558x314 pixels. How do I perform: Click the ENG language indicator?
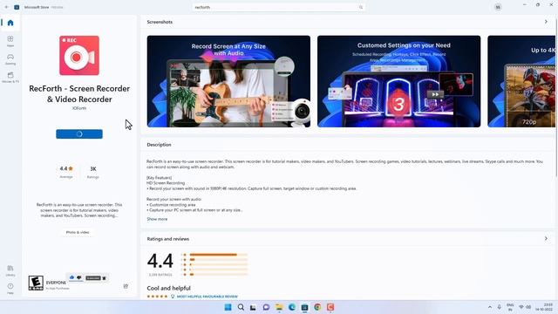[x=510, y=307]
